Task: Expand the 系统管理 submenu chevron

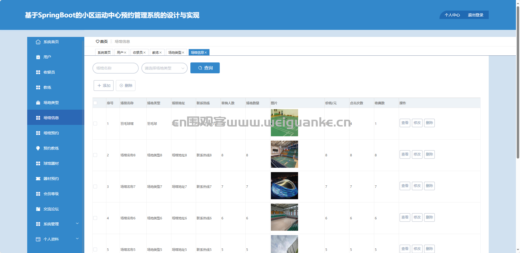Action: click(77, 223)
